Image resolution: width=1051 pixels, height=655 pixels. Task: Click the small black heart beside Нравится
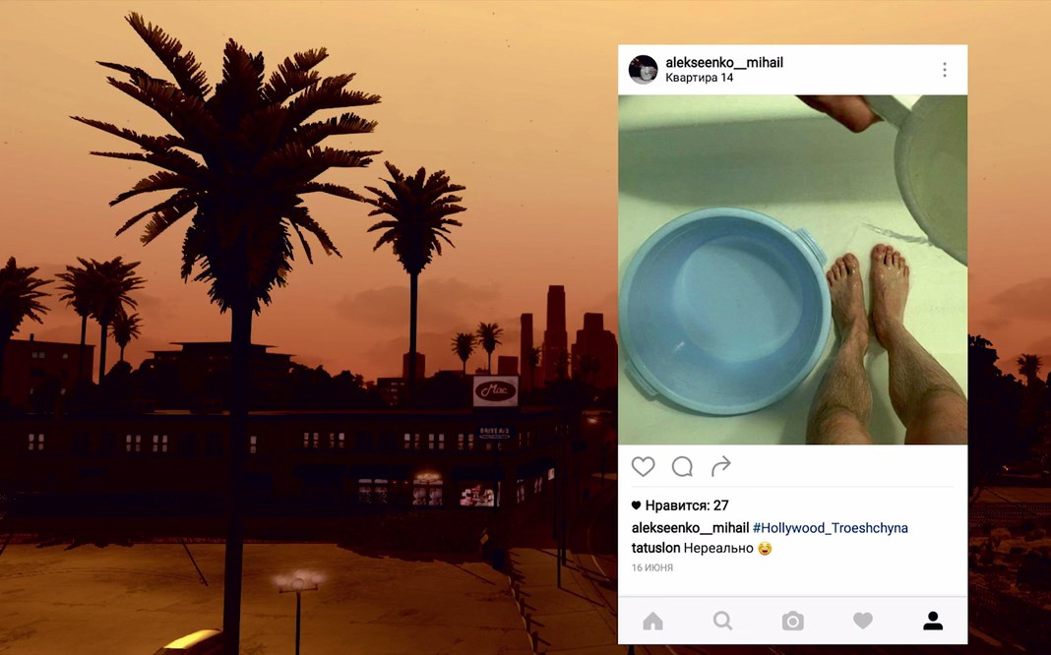point(636,506)
